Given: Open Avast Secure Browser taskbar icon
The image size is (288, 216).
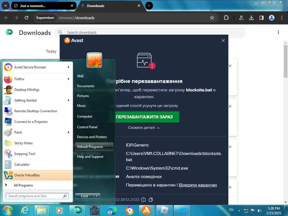Looking at the screenshot, I should pyautogui.click(x=130, y=210).
